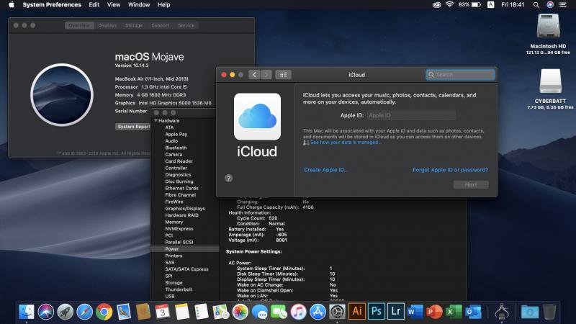This screenshot has height=324, width=576.
Task: Open System Preferences gear in Dock
Action: point(337,312)
